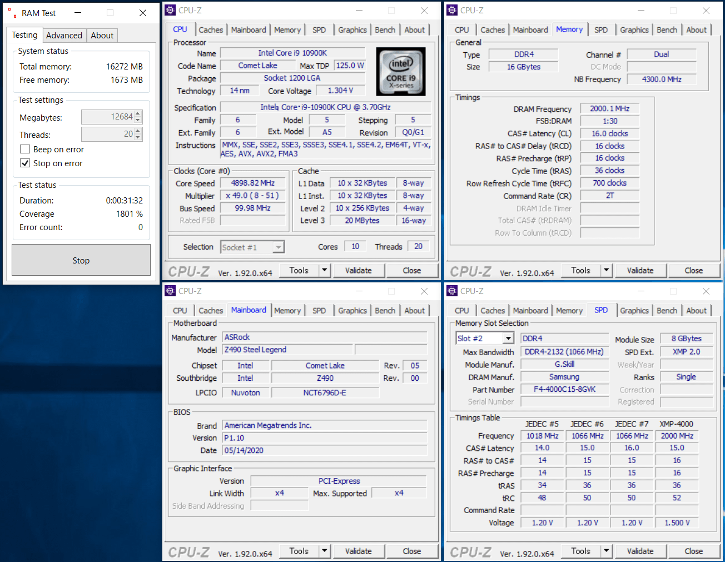Click the Name field Intel Core i9 10900K
The width and height of the screenshot is (725, 562).
click(x=292, y=53)
